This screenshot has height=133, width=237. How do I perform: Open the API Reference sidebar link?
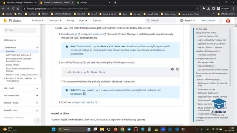point(10,40)
